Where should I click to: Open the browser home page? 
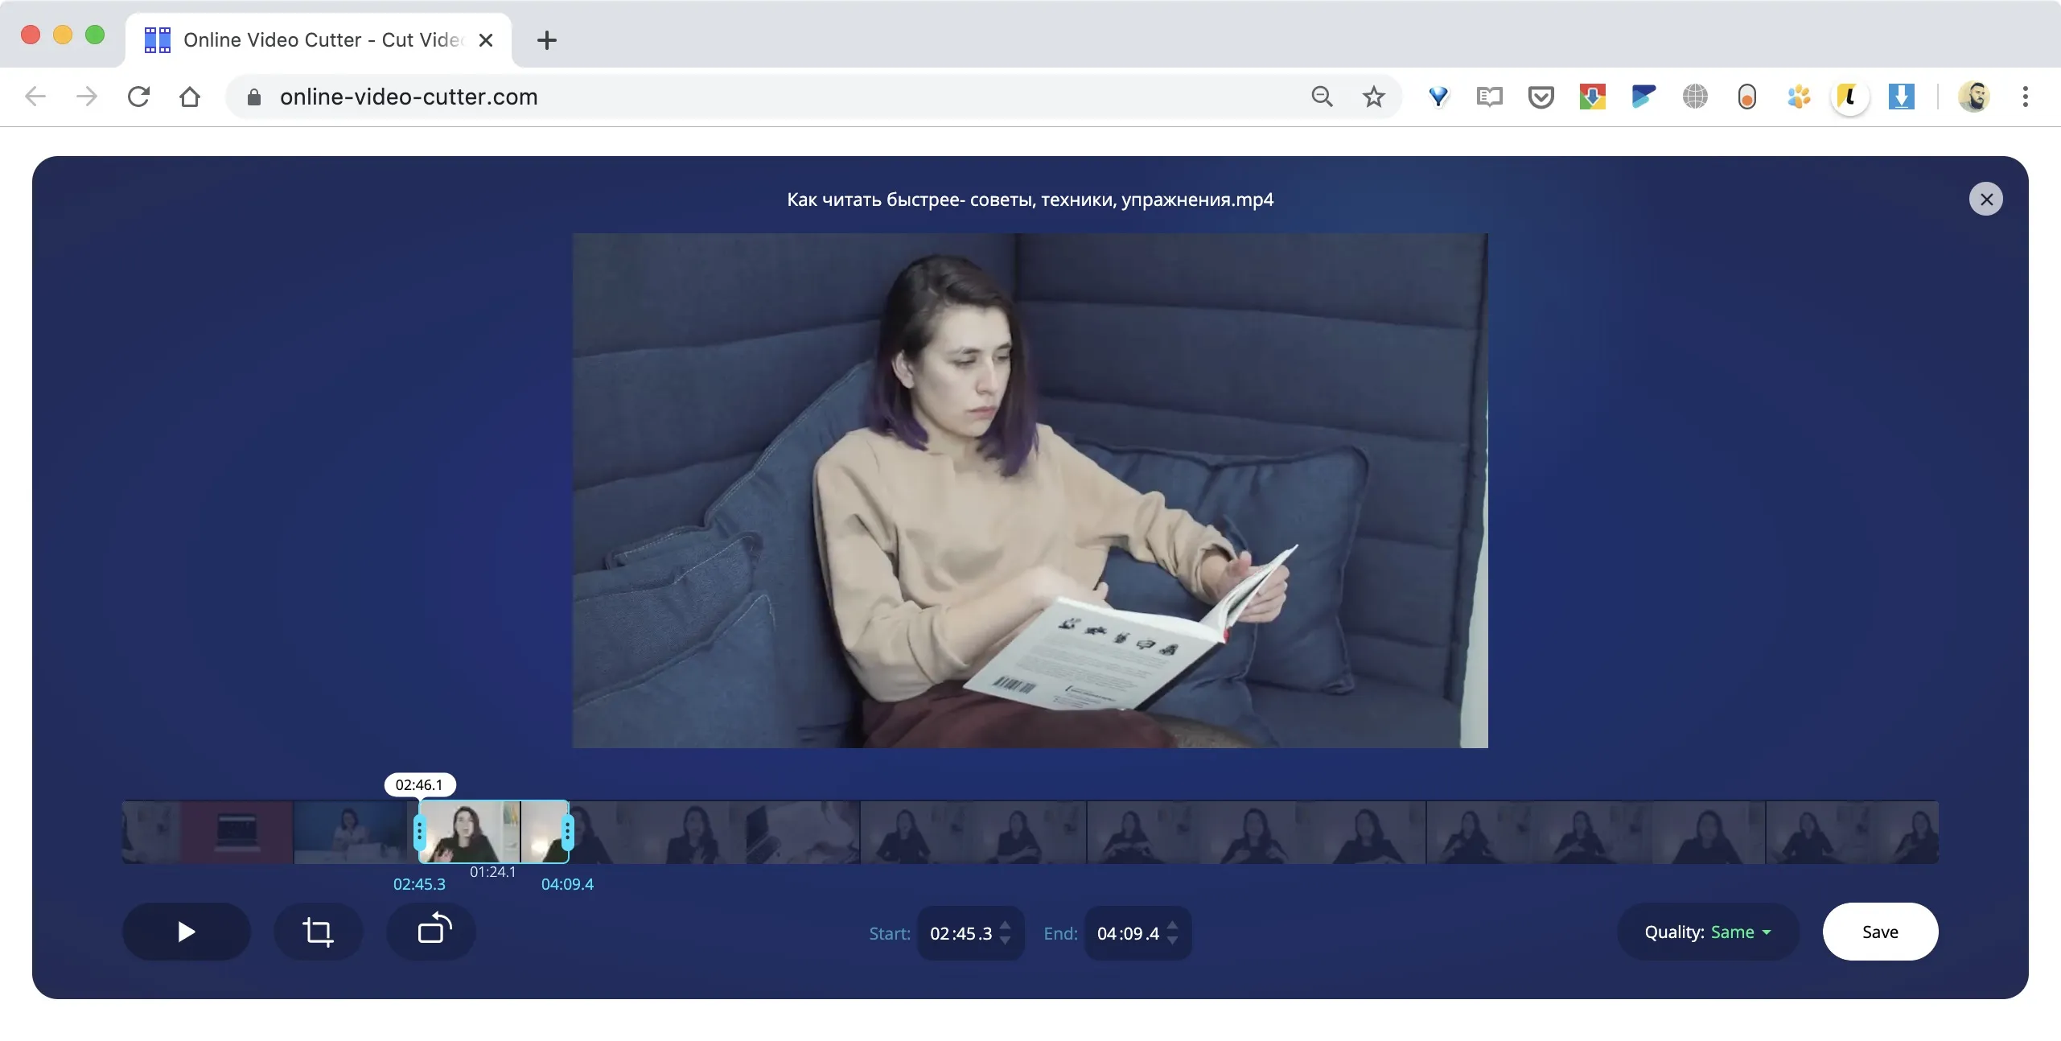coord(190,97)
